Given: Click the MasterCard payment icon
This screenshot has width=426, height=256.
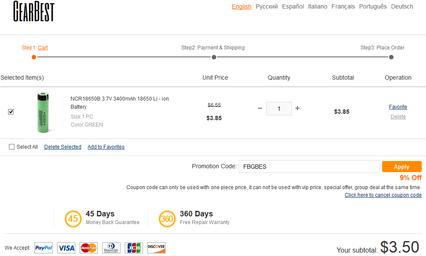Looking at the screenshot, I should pos(89,248).
